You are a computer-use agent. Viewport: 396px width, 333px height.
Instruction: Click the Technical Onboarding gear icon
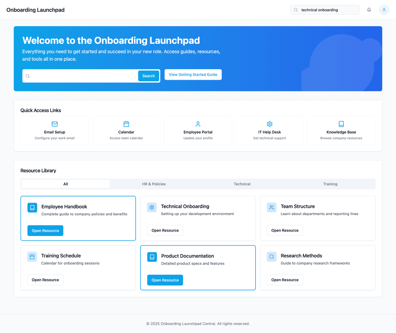[x=152, y=207]
